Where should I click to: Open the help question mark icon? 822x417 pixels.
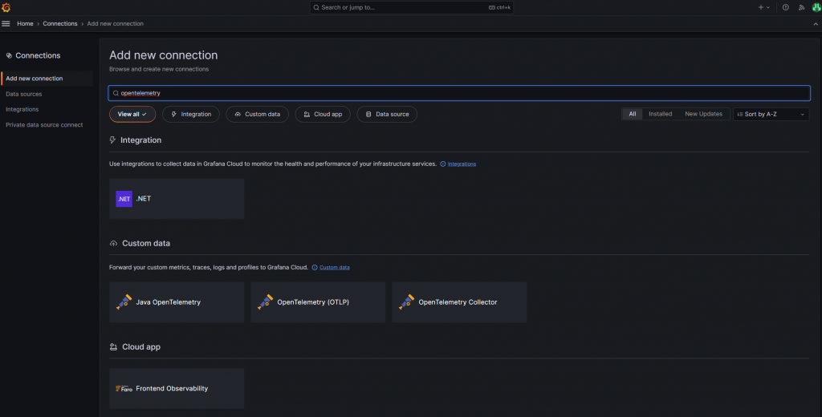tap(785, 7)
